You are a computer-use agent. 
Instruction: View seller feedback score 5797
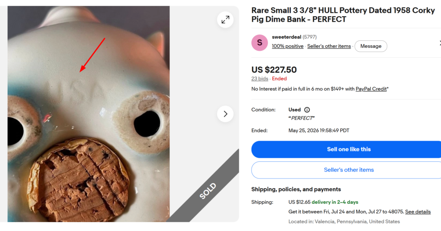(x=309, y=37)
